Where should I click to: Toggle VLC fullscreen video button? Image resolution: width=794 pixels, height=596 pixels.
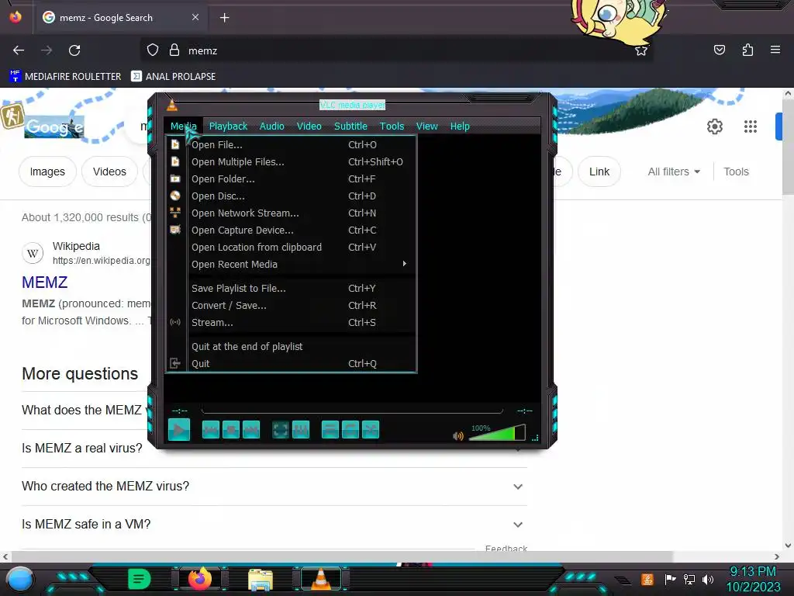click(x=281, y=430)
